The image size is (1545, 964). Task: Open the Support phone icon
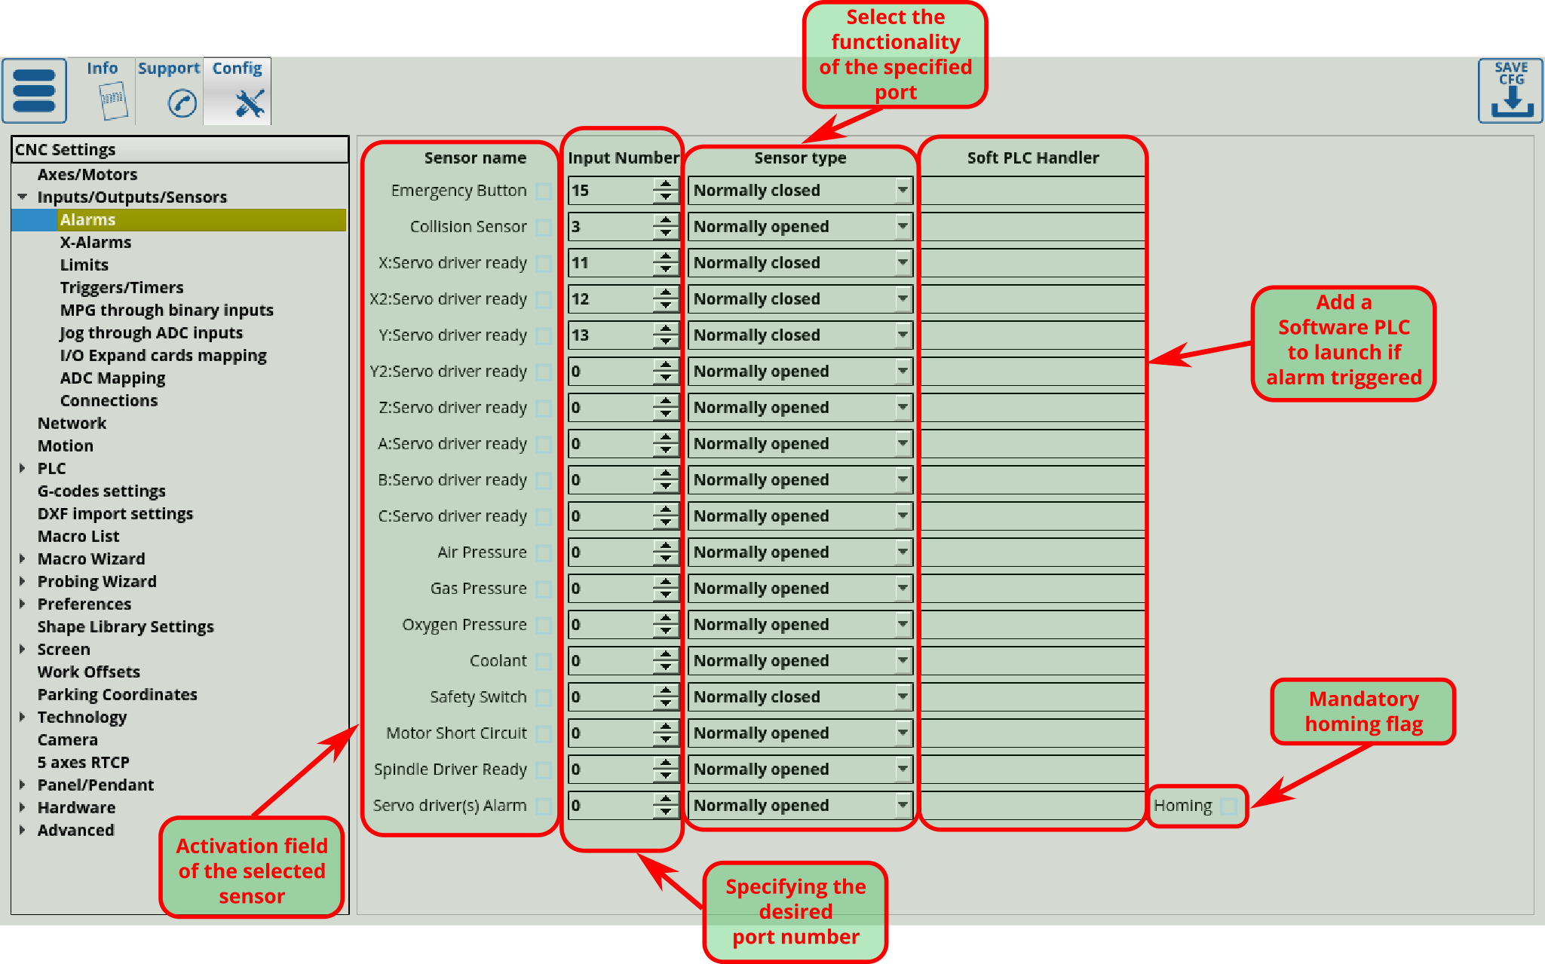182,103
